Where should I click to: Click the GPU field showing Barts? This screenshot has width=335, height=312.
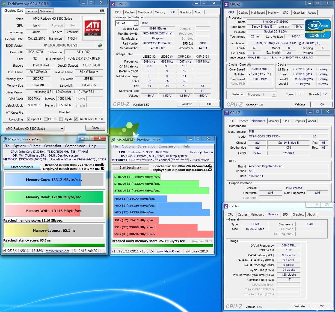pos(37,25)
